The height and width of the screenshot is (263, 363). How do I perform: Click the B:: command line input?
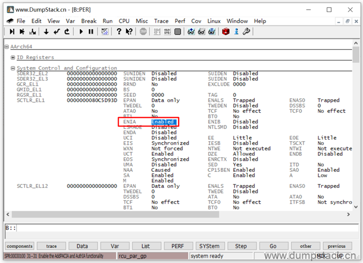(x=182, y=228)
